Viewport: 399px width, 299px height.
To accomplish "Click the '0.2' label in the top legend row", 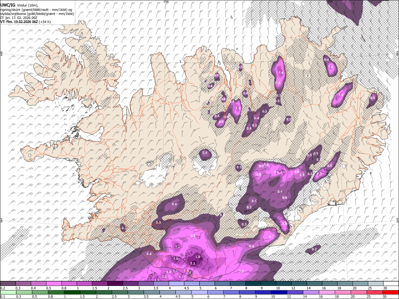I will click(3, 288).
